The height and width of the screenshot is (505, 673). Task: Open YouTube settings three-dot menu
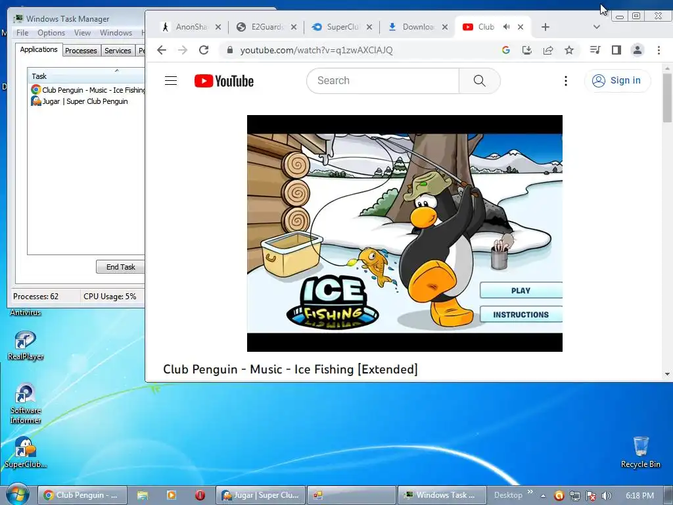click(x=566, y=81)
